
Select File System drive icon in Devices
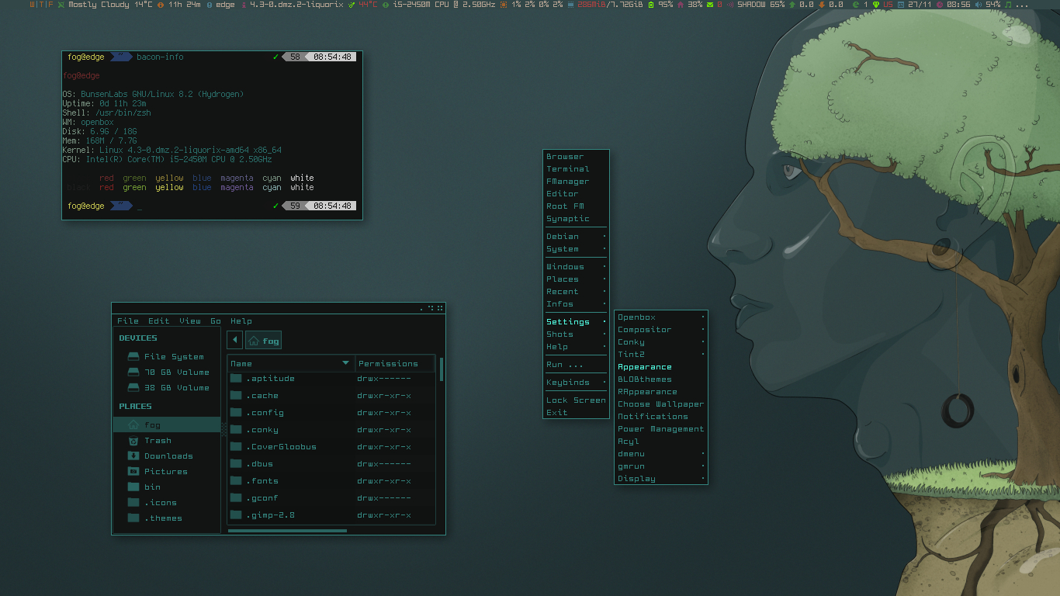point(133,357)
